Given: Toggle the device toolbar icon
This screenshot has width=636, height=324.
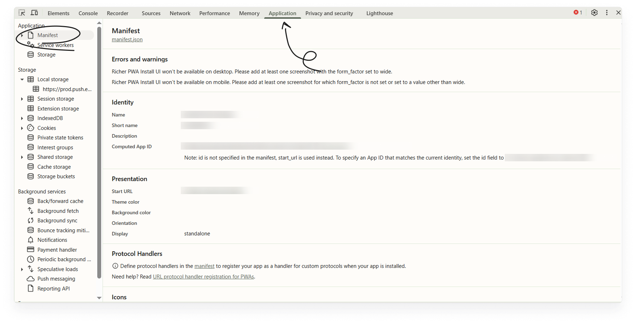Looking at the screenshot, I should [34, 13].
